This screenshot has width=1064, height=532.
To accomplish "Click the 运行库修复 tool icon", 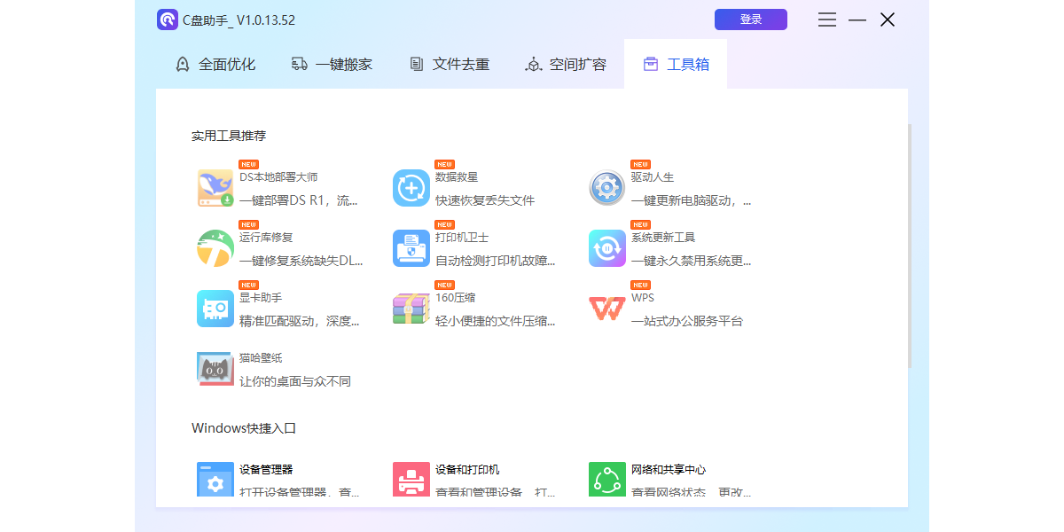I will [215, 248].
